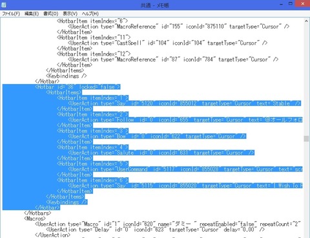
Task: Minimize the メモ帳 window
Action: tap(281, 4)
